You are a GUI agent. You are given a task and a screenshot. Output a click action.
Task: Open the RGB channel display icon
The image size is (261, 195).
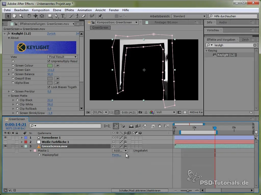151,112
